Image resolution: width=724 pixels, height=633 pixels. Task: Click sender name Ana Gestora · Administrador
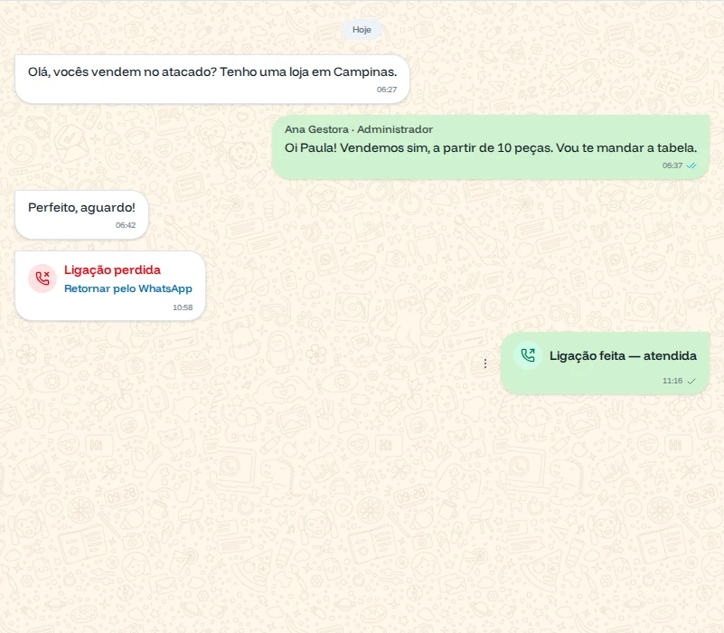point(358,129)
